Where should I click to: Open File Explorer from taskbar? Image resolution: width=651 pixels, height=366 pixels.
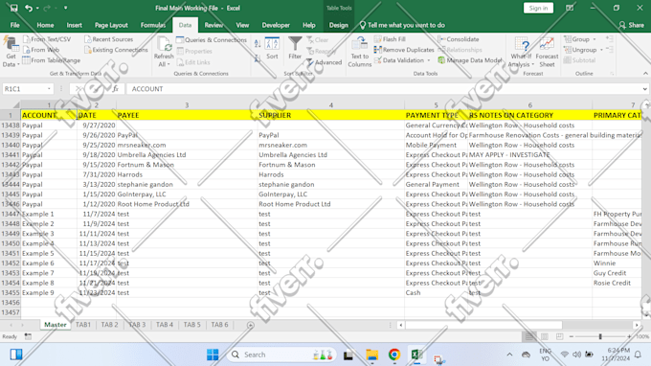(x=372, y=355)
